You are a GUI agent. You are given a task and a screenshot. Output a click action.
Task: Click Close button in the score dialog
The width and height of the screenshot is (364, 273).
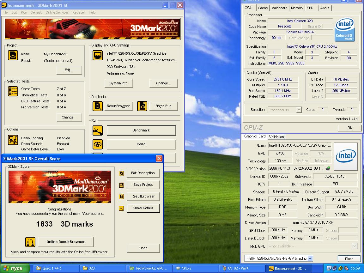(x=143, y=248)
